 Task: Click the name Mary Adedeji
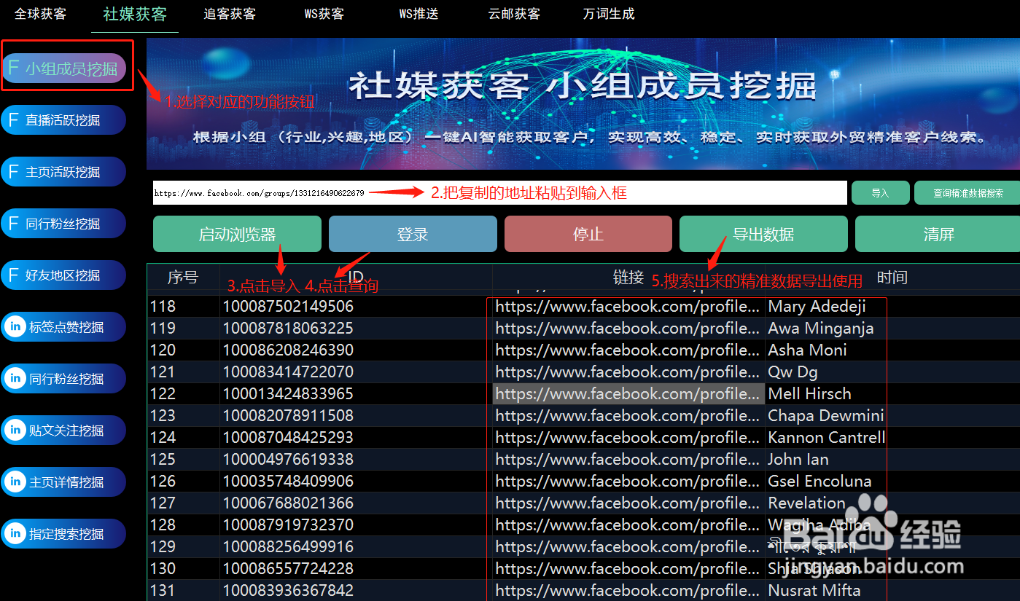pyautogui.click(x=817, y=307)
